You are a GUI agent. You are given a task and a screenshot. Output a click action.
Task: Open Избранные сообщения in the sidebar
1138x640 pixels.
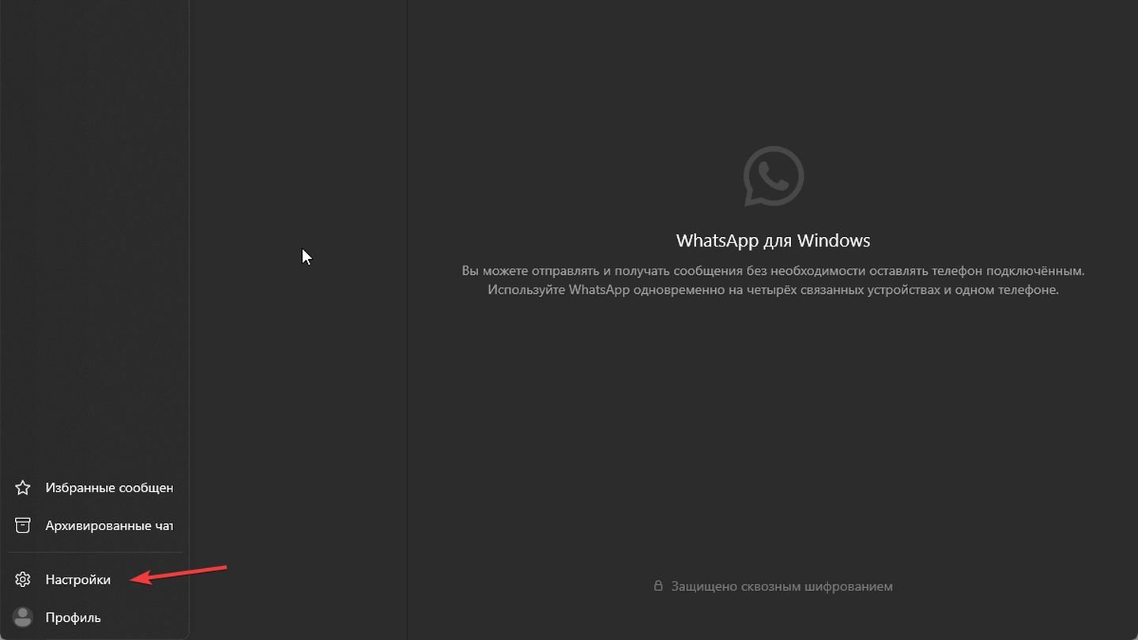[95, 488]
